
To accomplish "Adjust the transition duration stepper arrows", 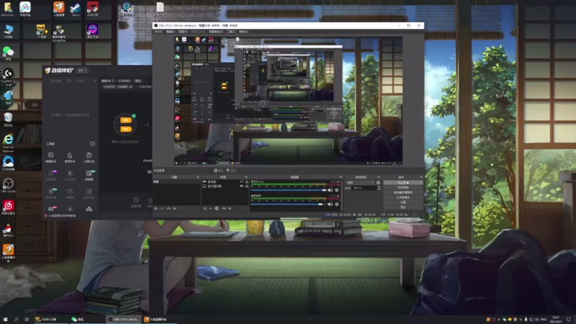I will 379,188.
